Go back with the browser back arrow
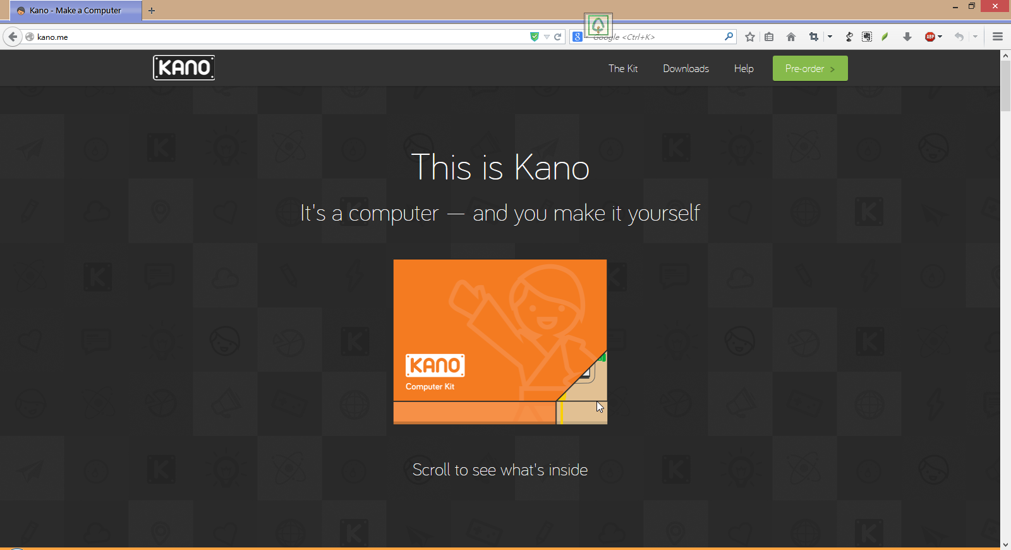This screenshot has height=550, width=1011. pos(13,37)
